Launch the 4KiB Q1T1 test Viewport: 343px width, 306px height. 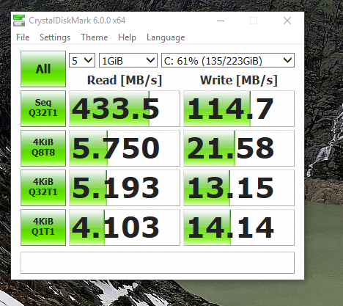pyautogui.click(x=43, y=227)
